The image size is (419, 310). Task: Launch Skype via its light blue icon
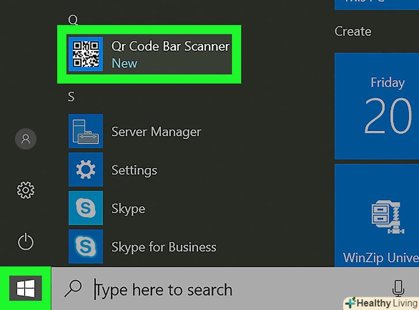click(85, 208)
